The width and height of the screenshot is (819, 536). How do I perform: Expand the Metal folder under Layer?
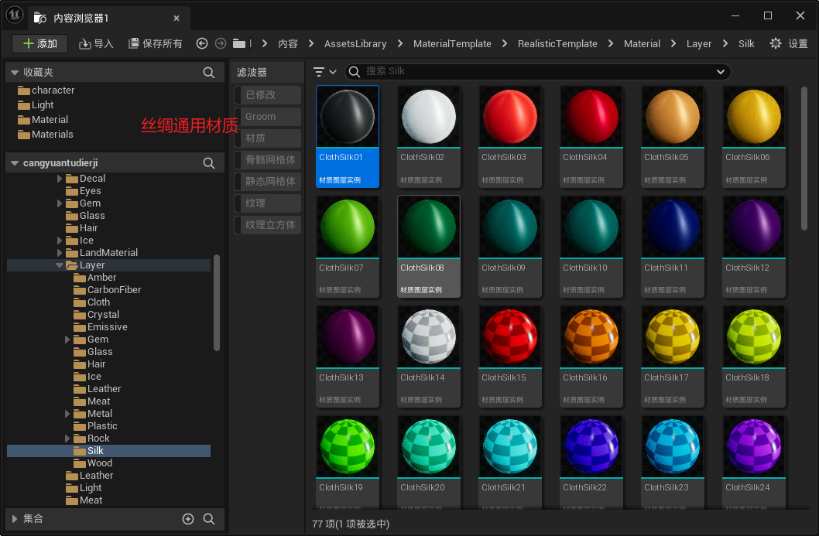pyautogui.click(x=68, y=414)
